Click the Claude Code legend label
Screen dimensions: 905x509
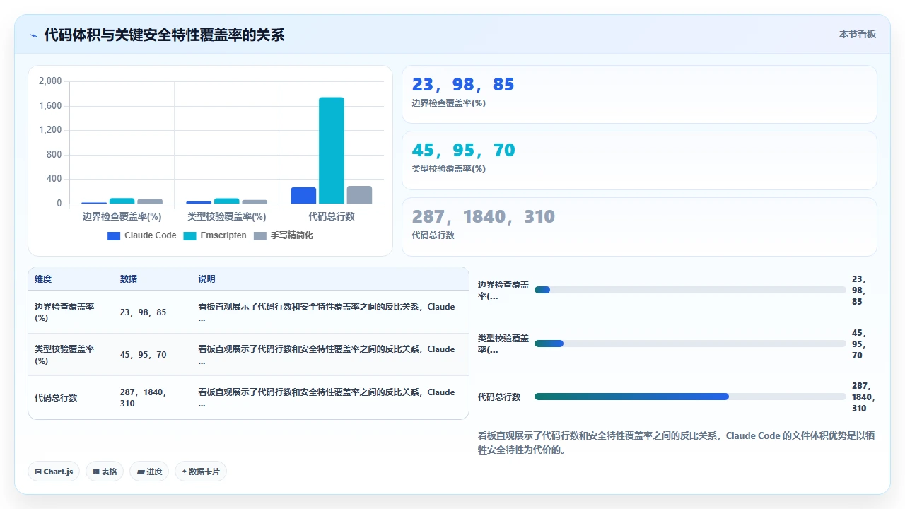(150, 235)
